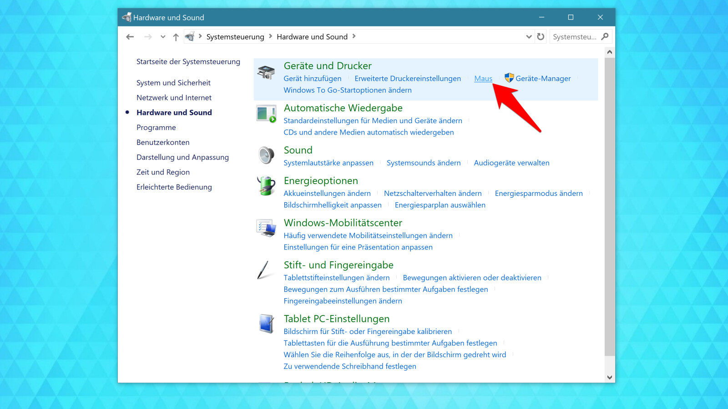Click the Stift- und Fingereingabe pen icon
The image size is (728, 409).
tap(264, 270)
